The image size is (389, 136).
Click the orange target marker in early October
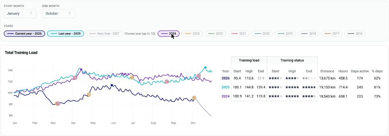(x=194, y=98)
